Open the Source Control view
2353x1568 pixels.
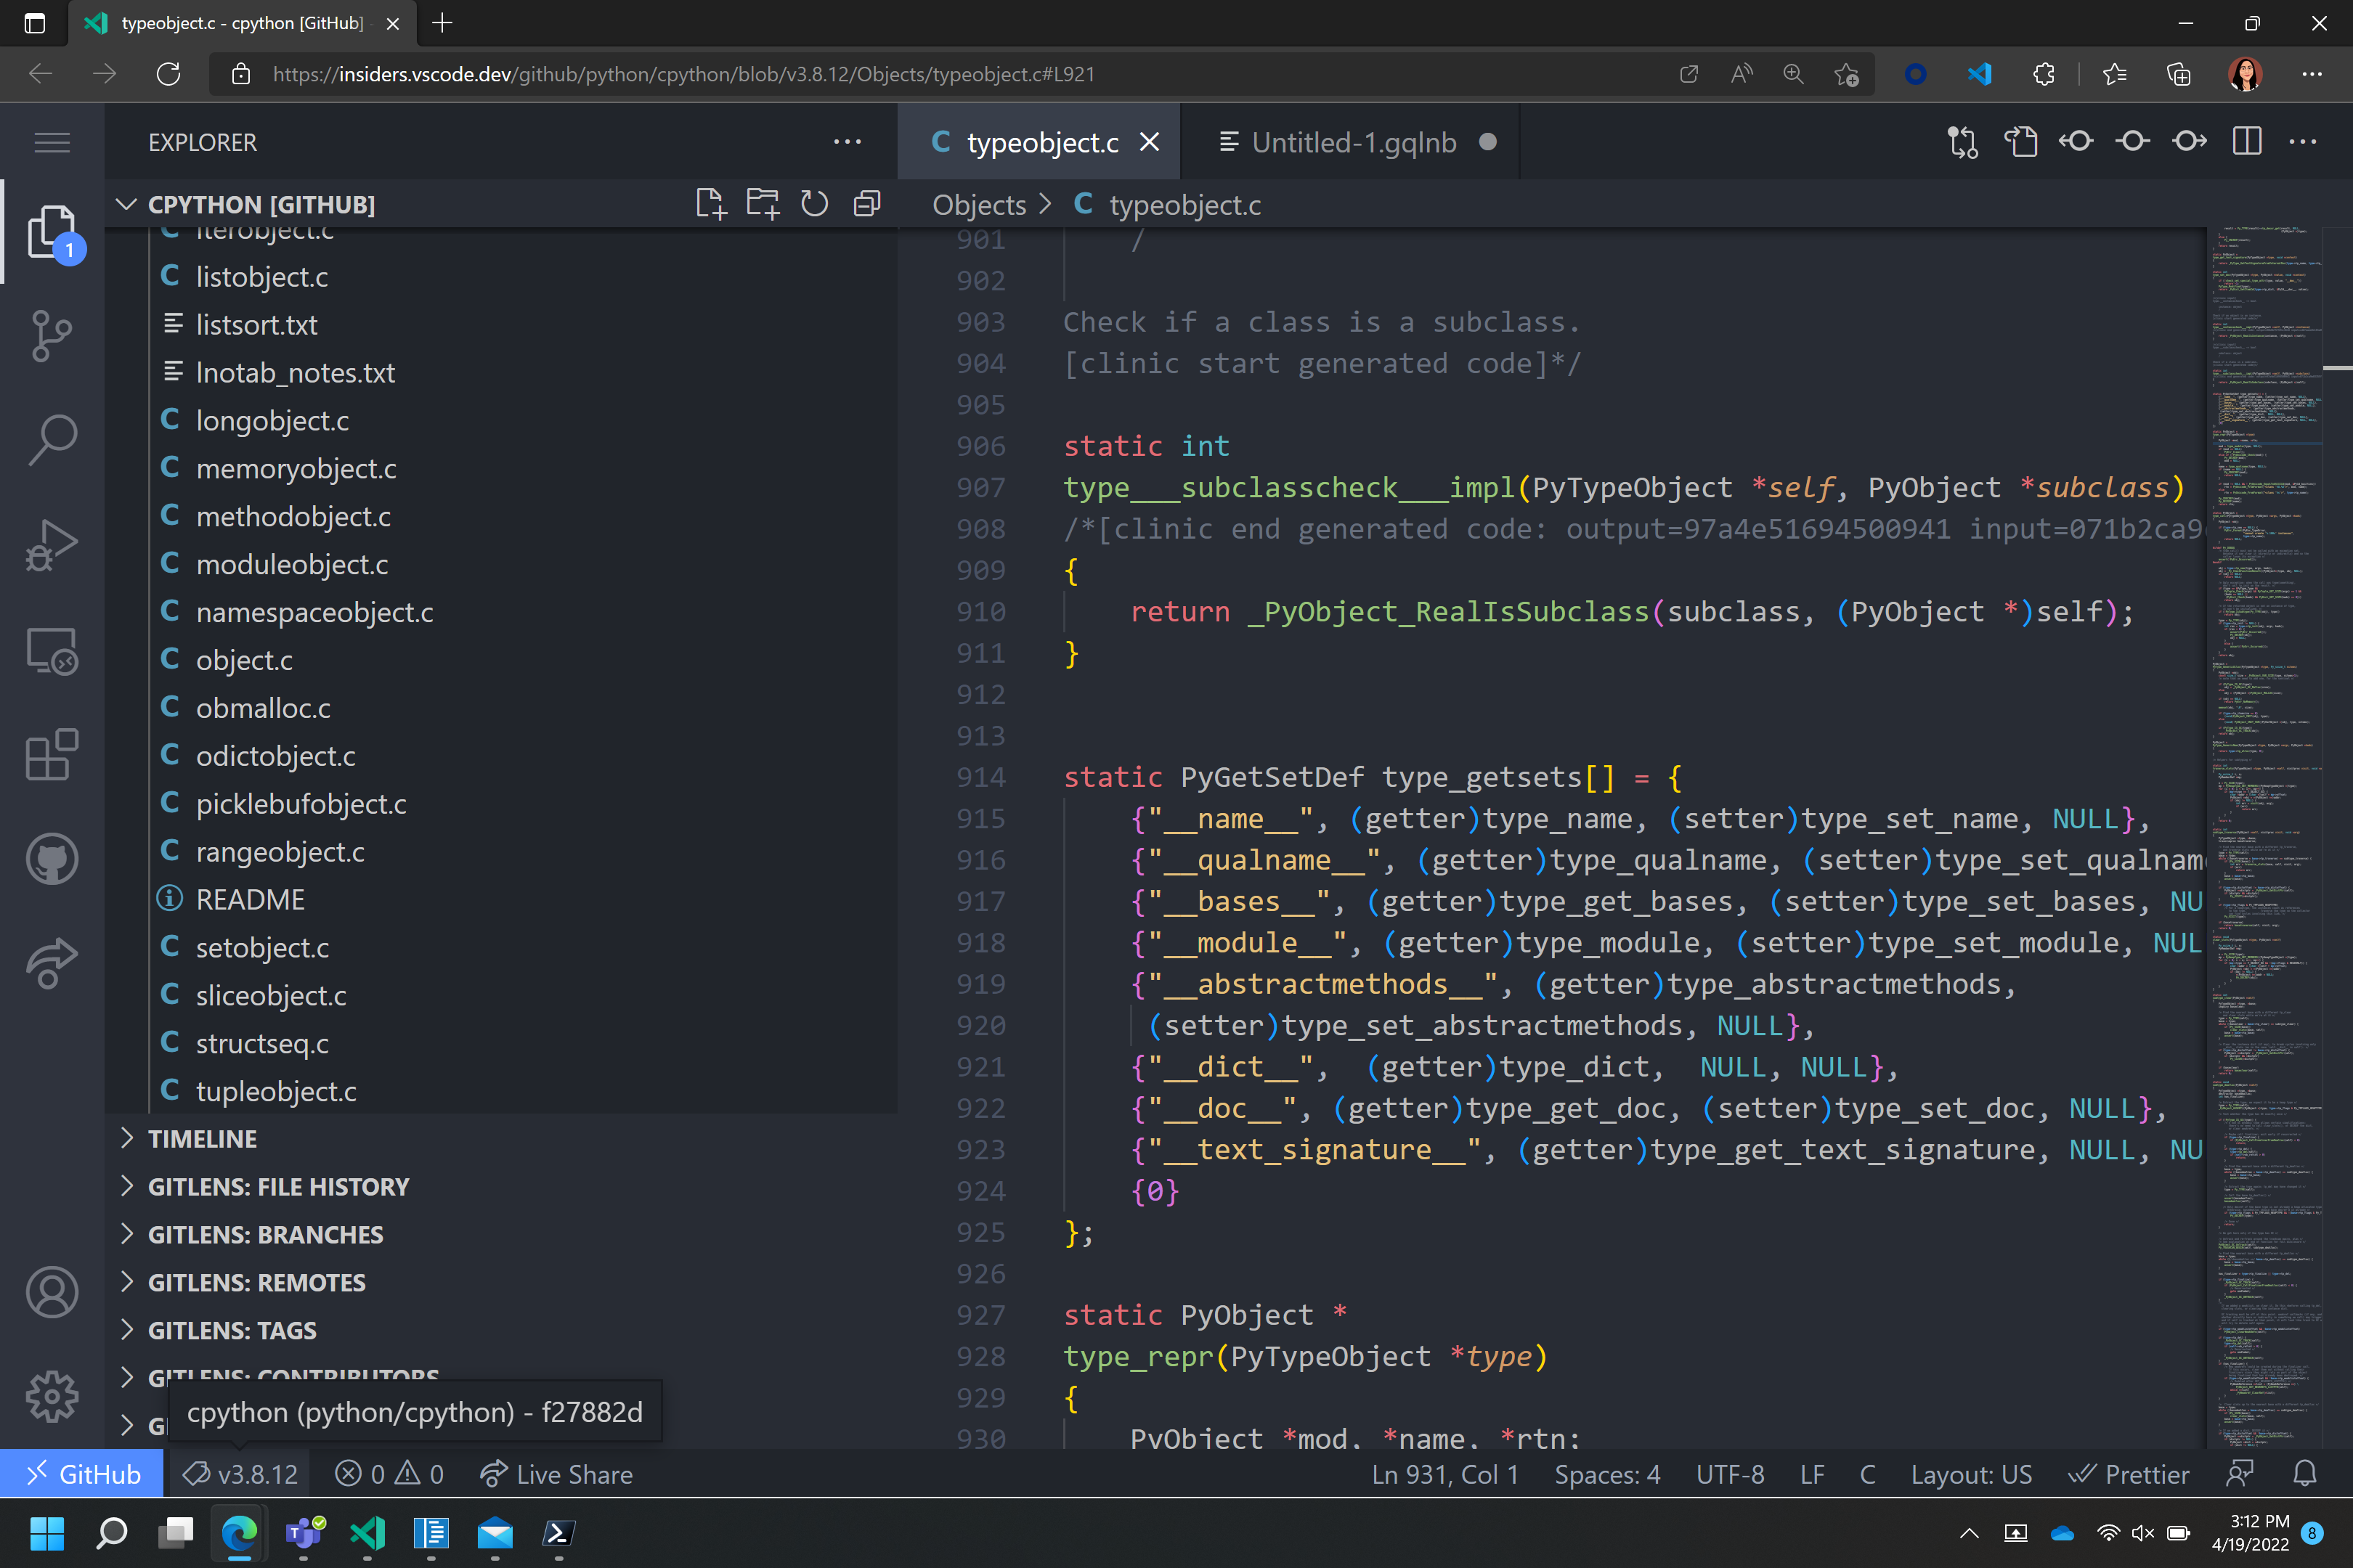click(51, 335)
